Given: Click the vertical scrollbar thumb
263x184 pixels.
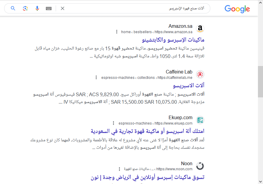Looking at the screenshot, I should 260,82.
